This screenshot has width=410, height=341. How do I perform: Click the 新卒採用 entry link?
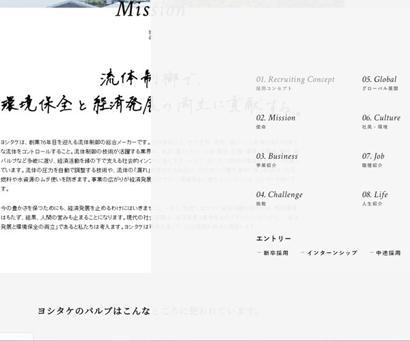point(275,253)
